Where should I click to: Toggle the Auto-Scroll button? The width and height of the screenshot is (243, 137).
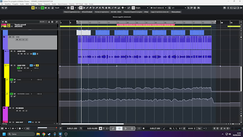(x=72, y=8)
